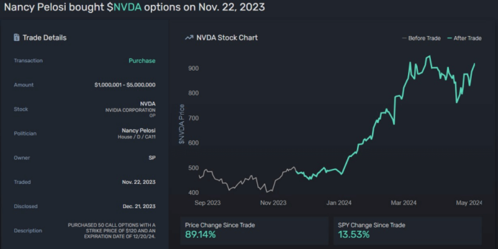The image size is (498, 249).
Task: Select the Mar 2024 axis label
Action: click(404, 203)
